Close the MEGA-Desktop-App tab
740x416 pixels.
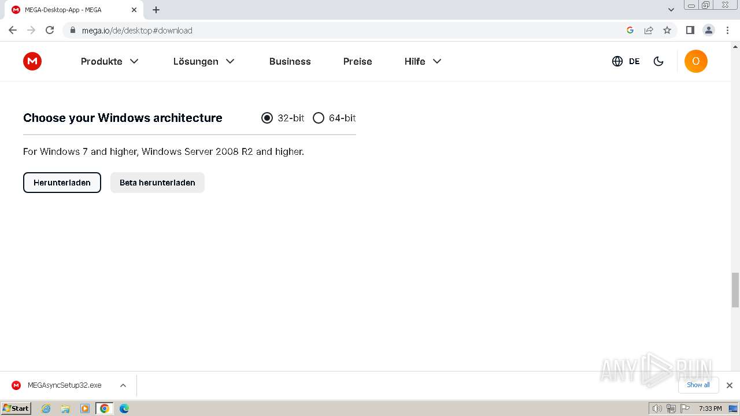coord(134,10)
